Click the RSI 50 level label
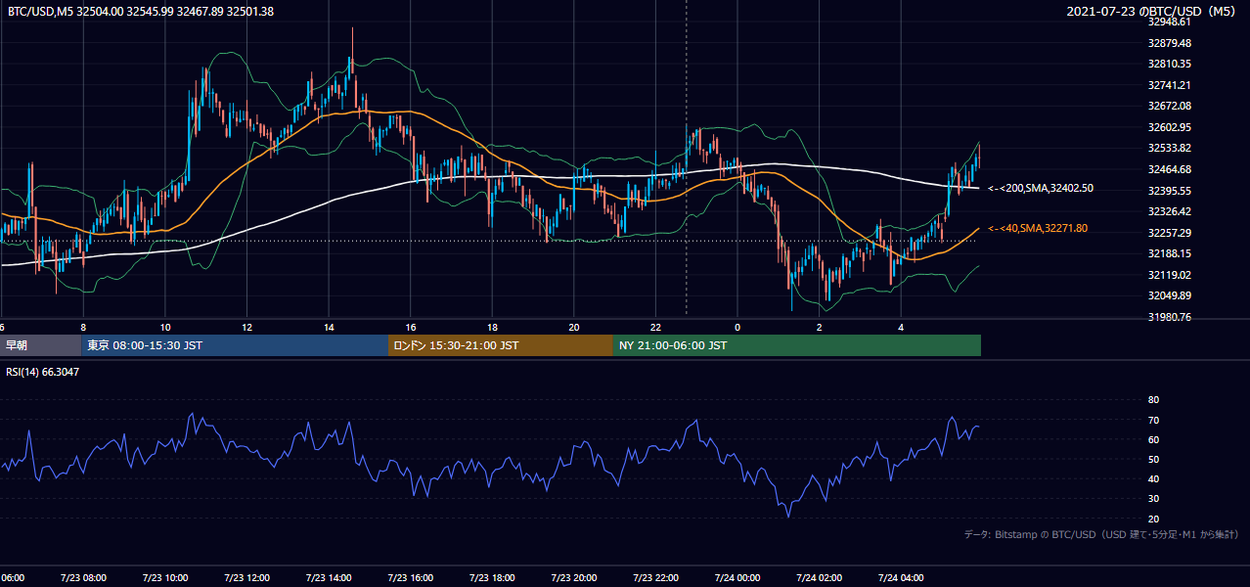The width and height of the screenshot is (1250, 587). (1153, 459)
